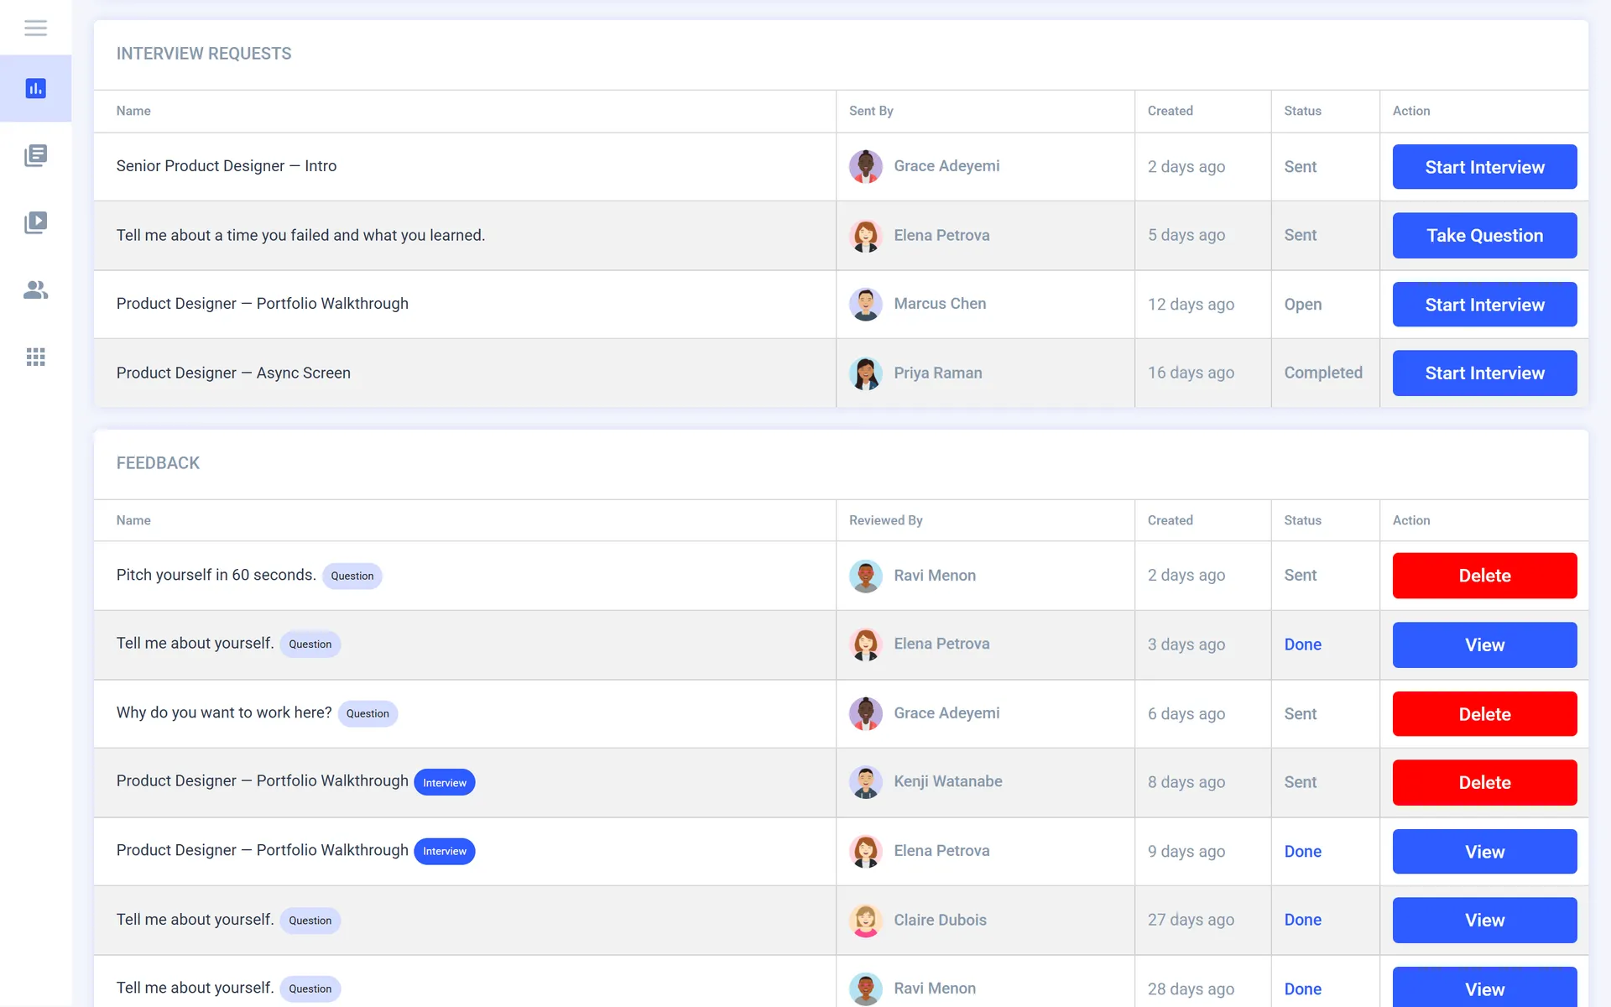This screenshot has height=1007, width=1611.
Task: Click the 'Open' status cell
Action: click(x=1302, y=305)
